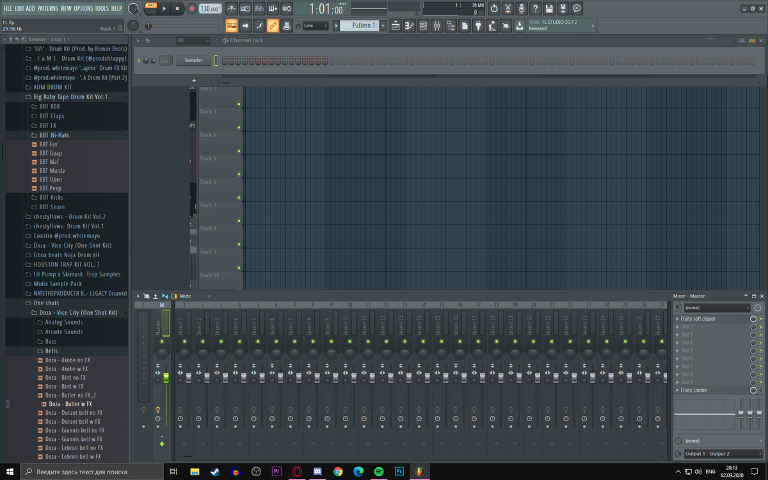
Task: Toggle the link chain icon
Action: pyautogui.click(x=273, y=26)
